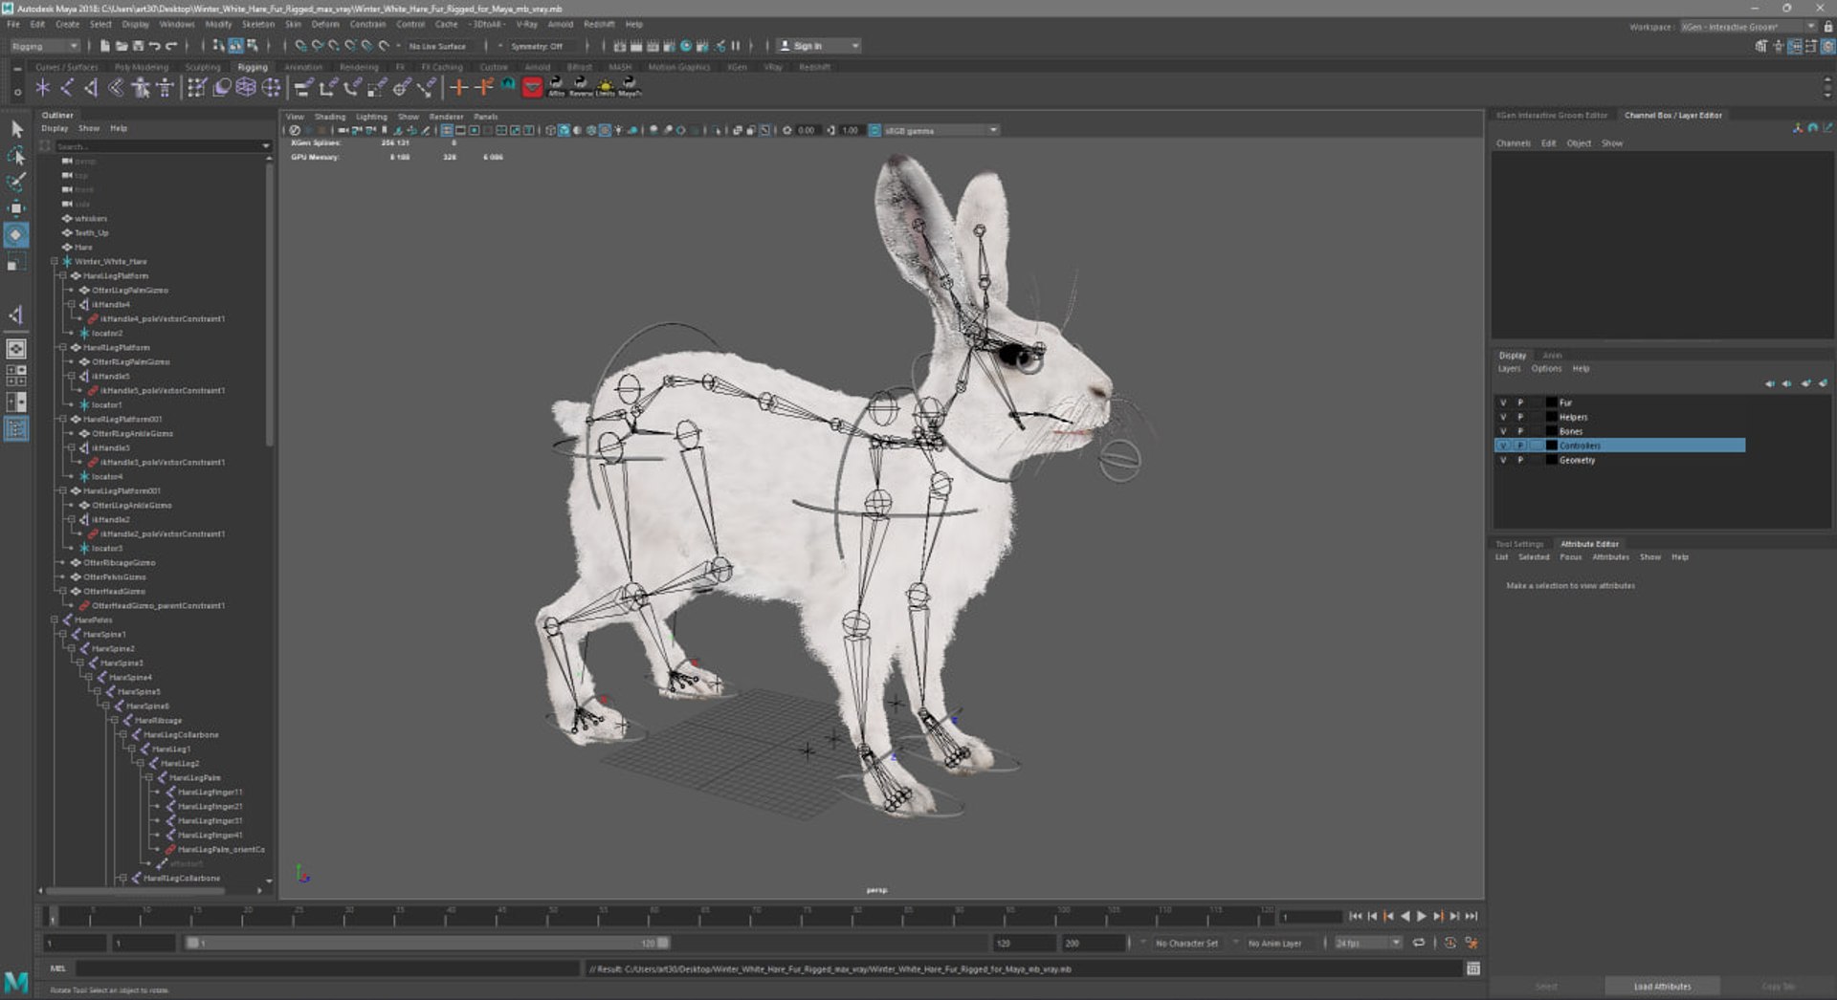Switch to the Tool Settings tab
The image size is (1837, 1000).
click(1519, 544)
